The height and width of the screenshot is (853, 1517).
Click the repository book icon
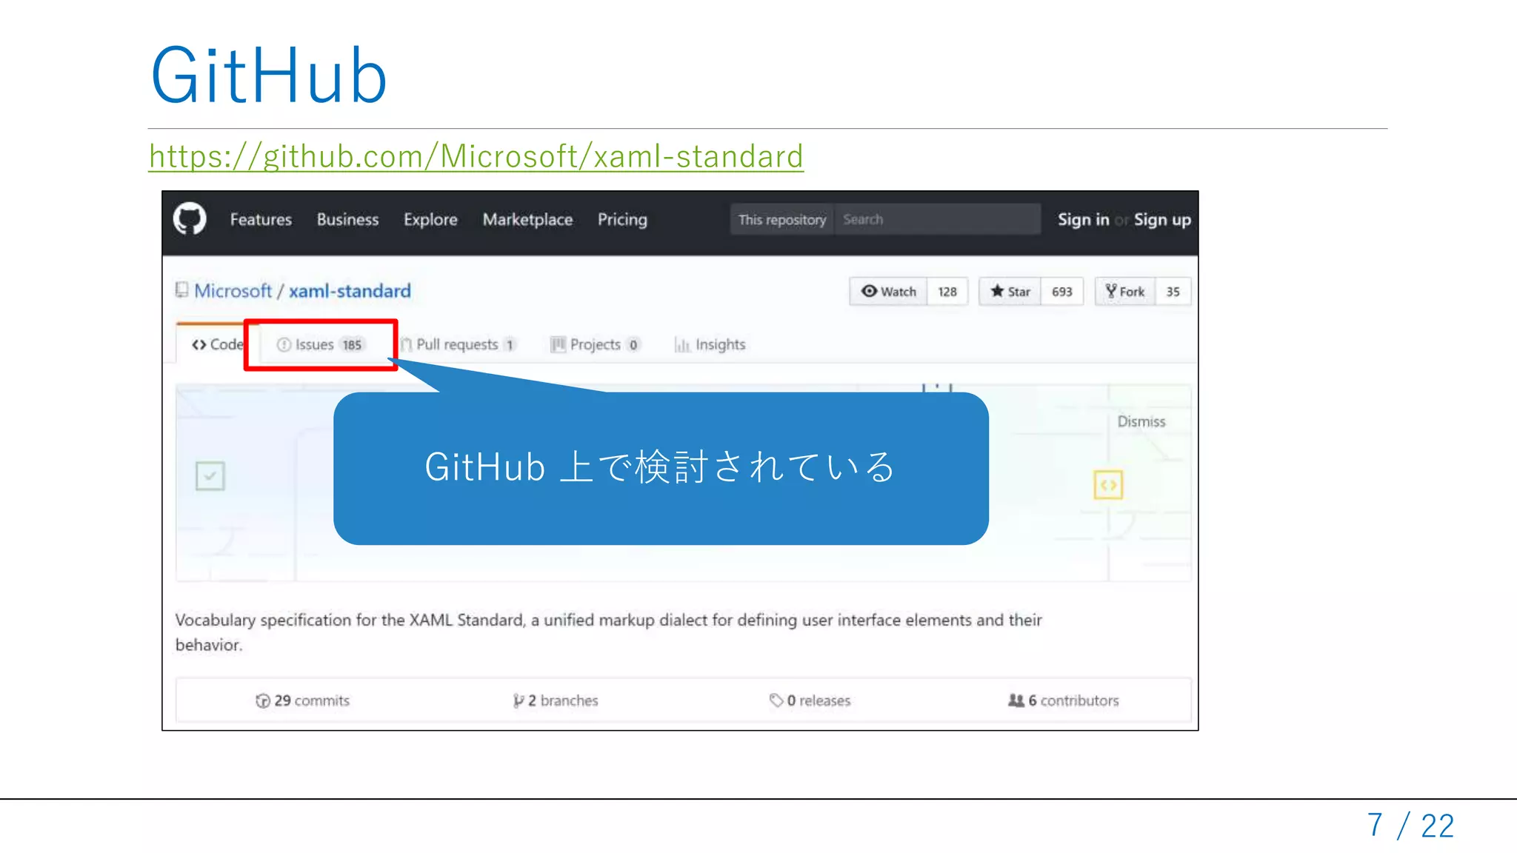pyautogui.click(x=181, y=290)
